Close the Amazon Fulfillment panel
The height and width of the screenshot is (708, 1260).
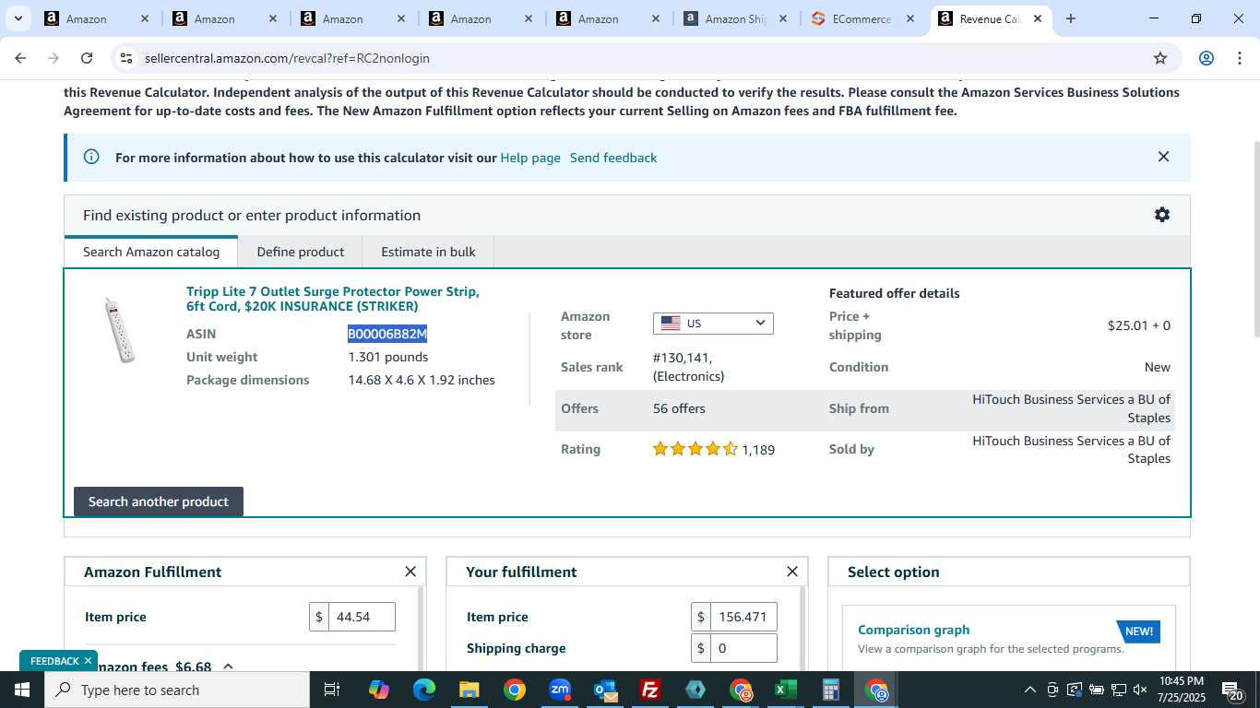pos(410,572)
